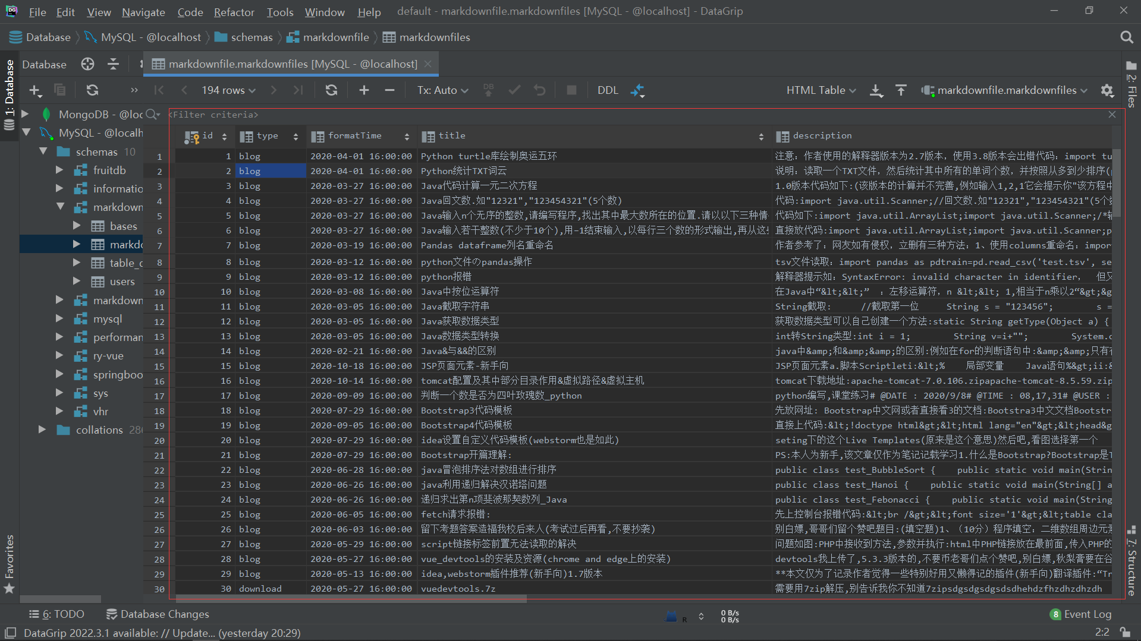The height and width of the screenshot is (641, 1141).
Task: Open the HTML Table extractor dropdown
Action: click(x=821, y=90)
